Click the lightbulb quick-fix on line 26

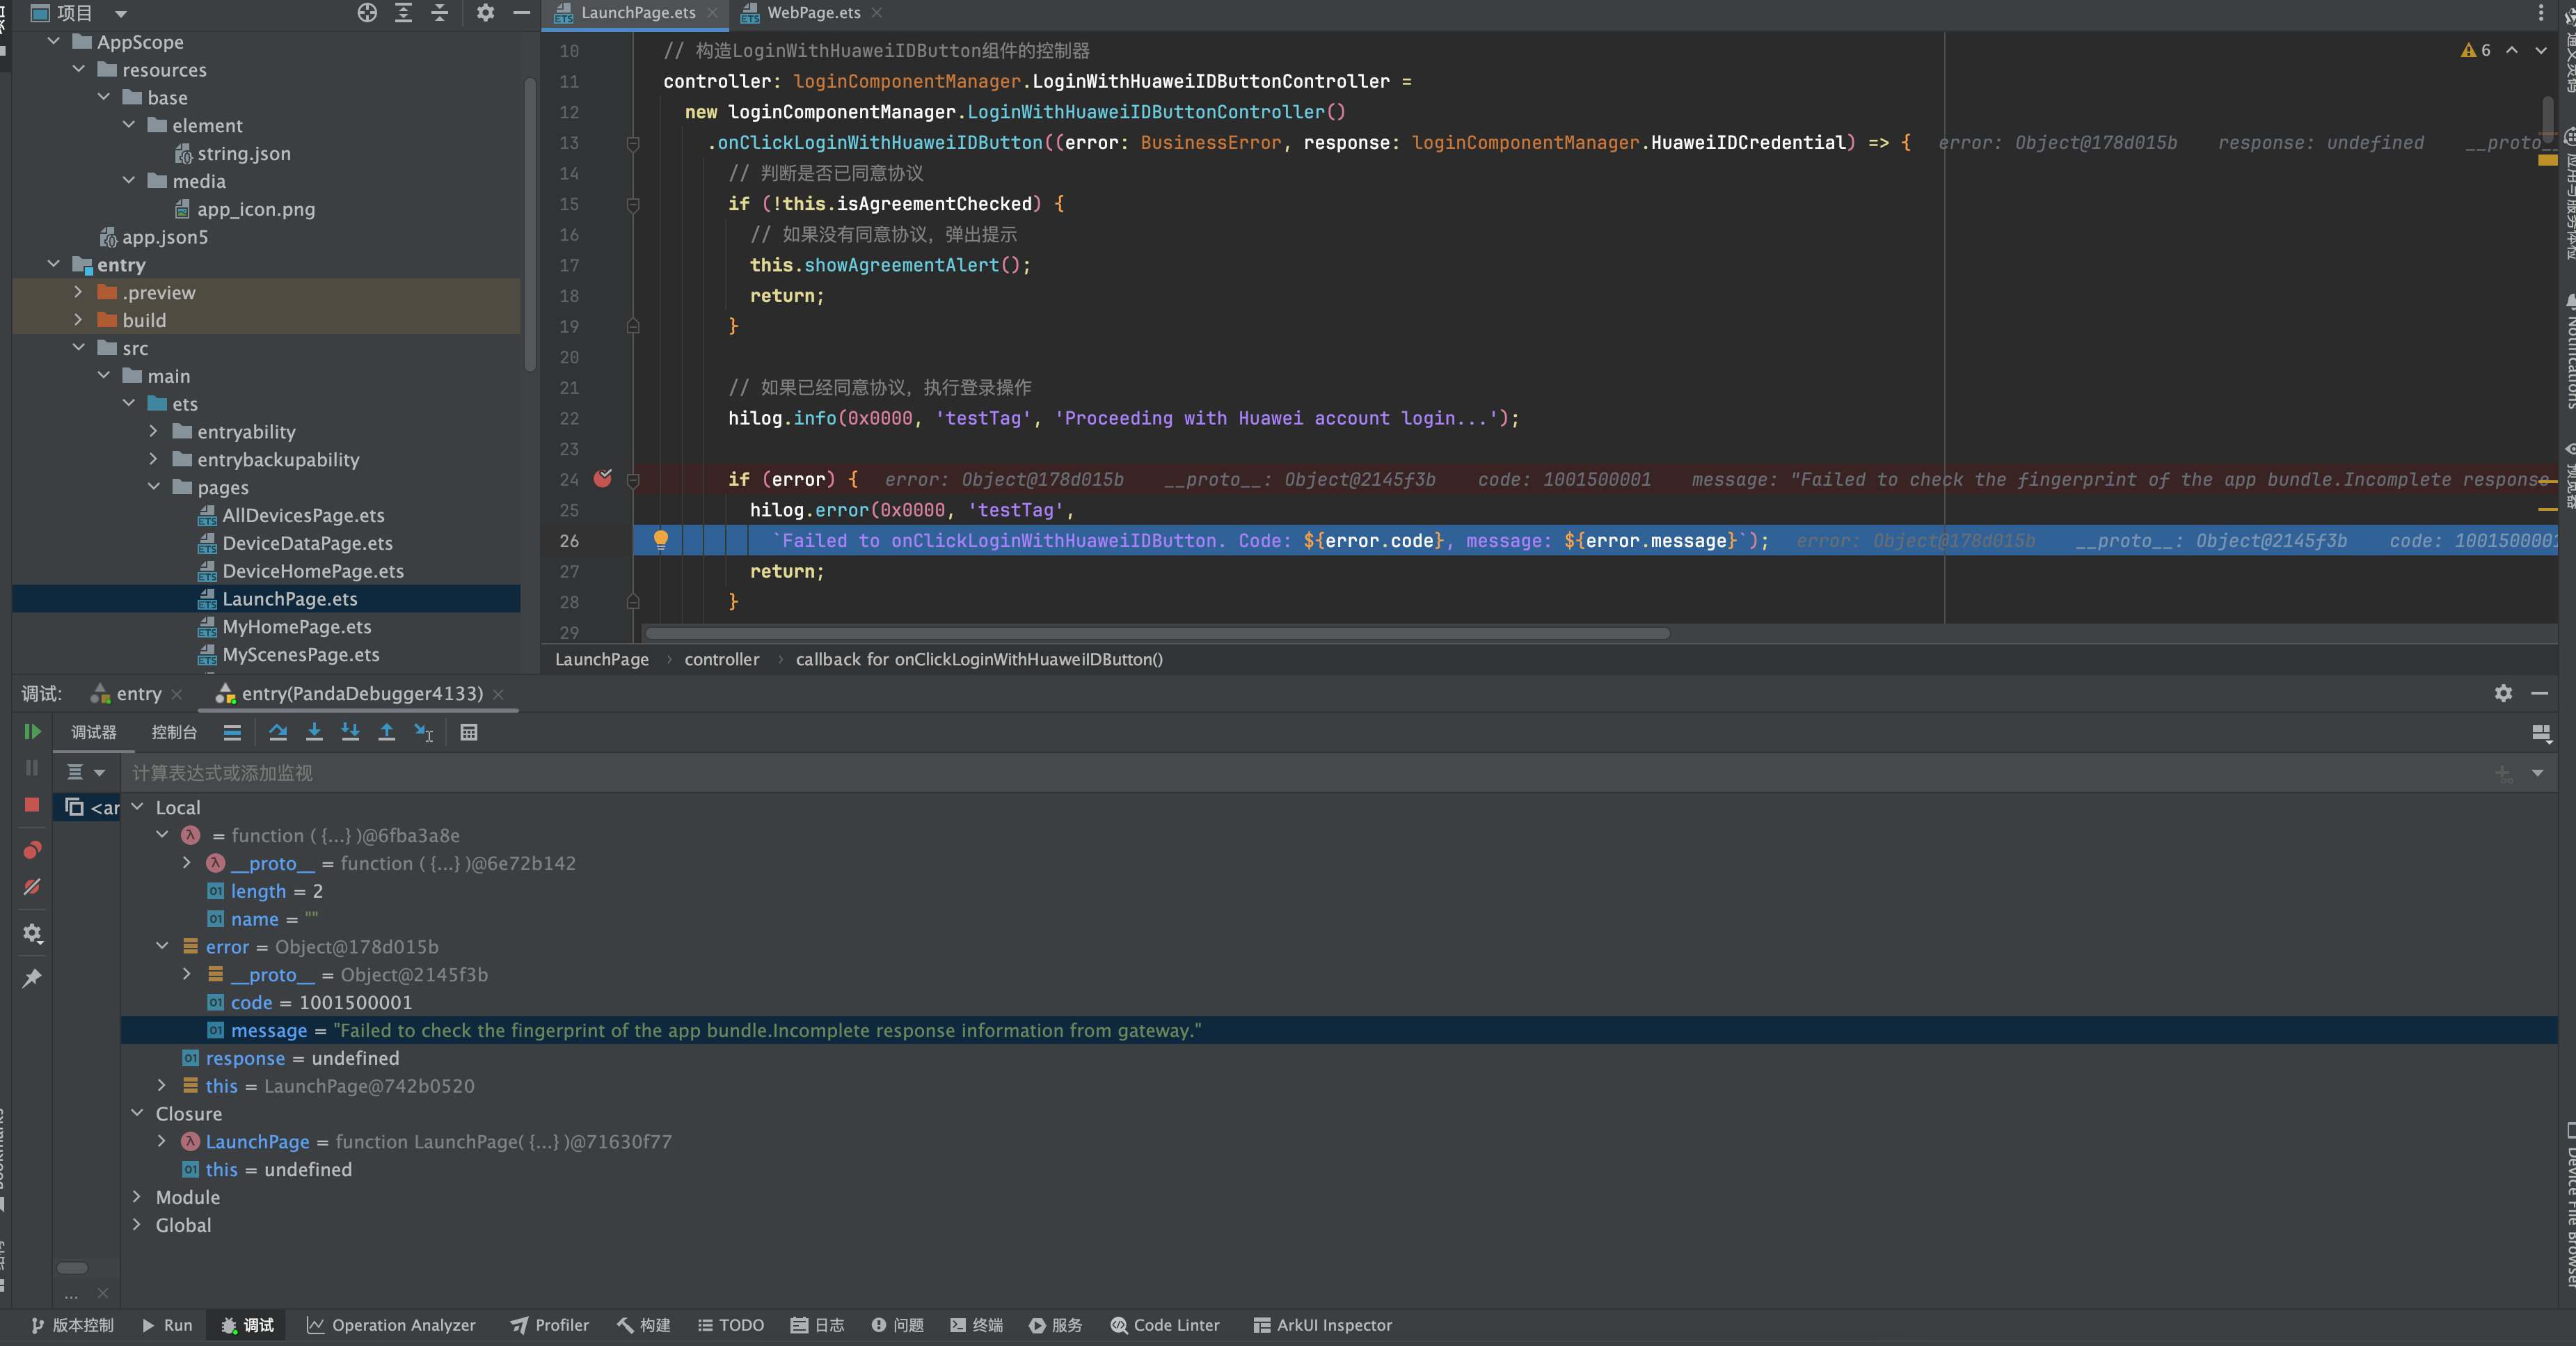point(660,540)
